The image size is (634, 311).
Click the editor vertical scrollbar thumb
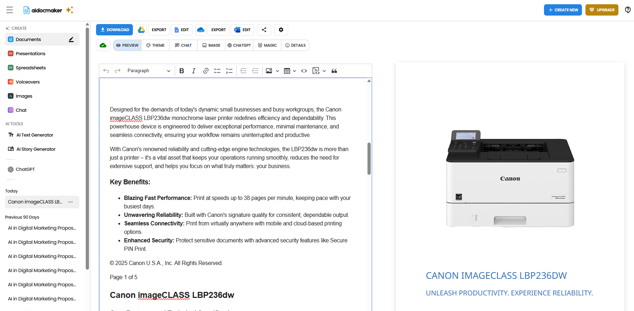pos(369,159)
